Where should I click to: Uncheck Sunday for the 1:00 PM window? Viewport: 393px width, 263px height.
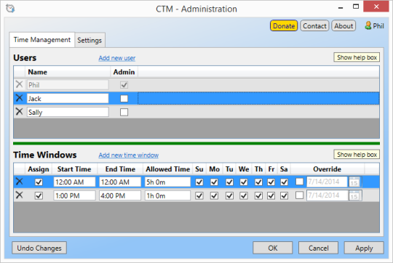pos(199,195)
